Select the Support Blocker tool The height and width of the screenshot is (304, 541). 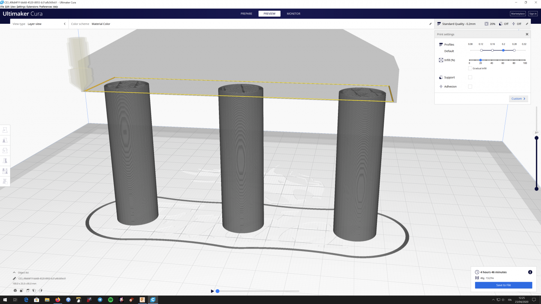5,182
